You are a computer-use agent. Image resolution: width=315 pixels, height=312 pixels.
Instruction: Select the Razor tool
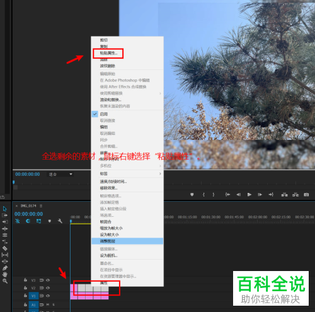point(4,248)
